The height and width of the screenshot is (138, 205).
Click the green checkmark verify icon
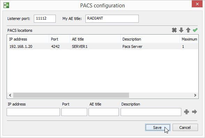coord(195,30)
